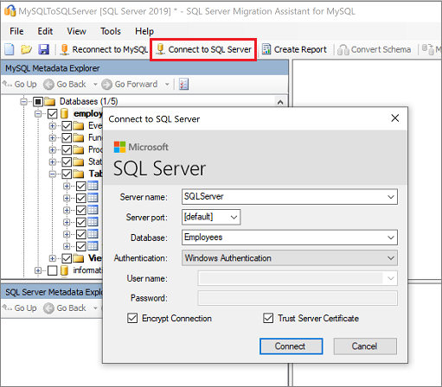Click Go Forward in MySQL Metadata Explorer
This screenshot has height=387, width=442.
click(130, 84)
